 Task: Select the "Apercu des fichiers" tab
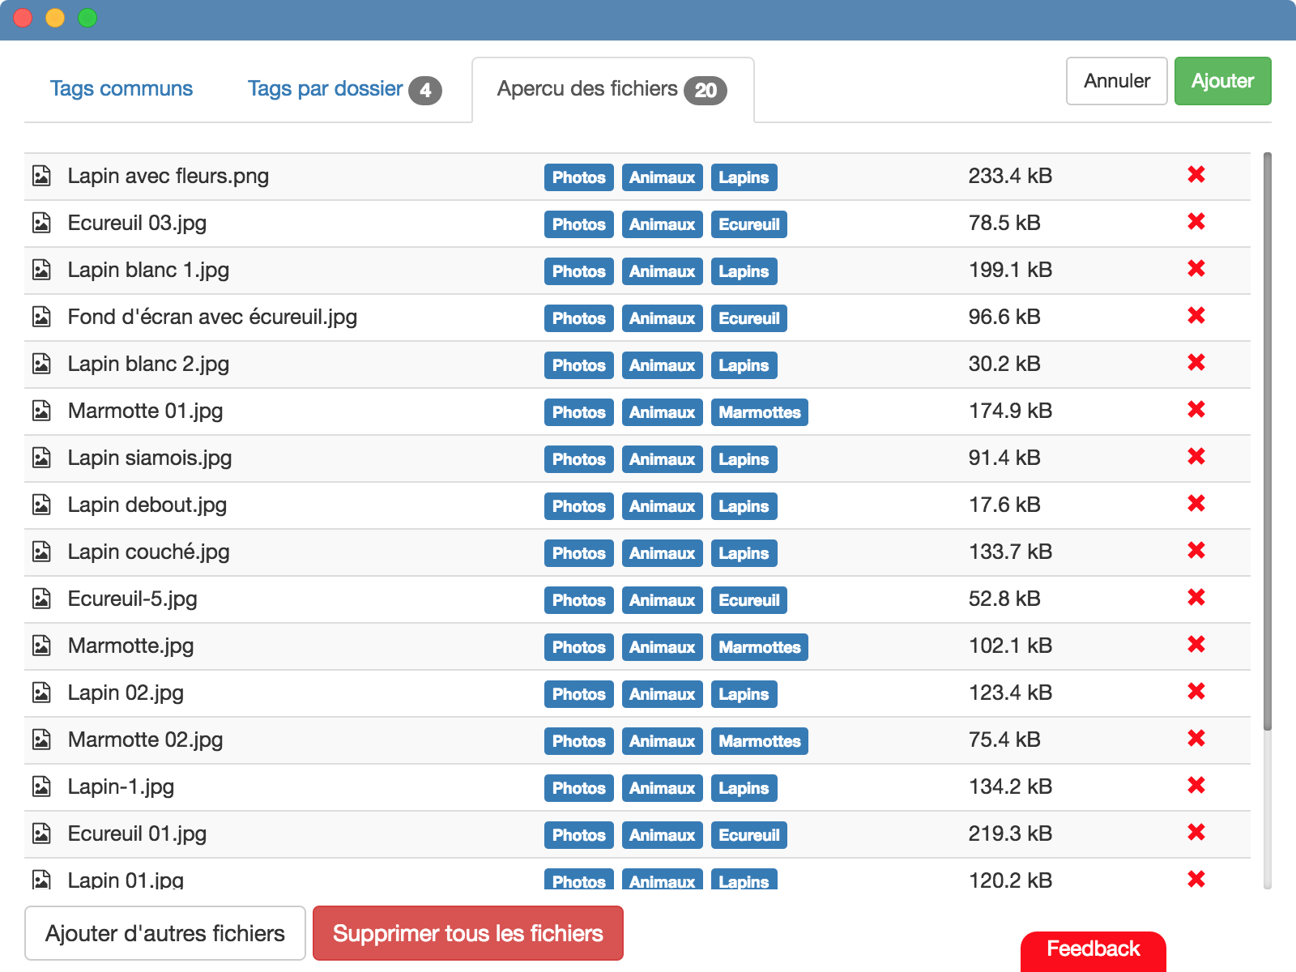(588, 89)
